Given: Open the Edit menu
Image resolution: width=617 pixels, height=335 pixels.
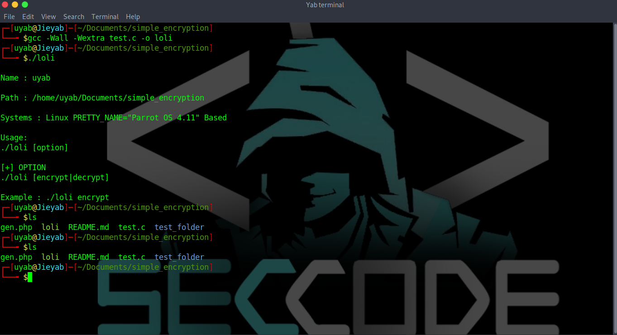Looking at the screenshot, I should (x=28, y=17).
